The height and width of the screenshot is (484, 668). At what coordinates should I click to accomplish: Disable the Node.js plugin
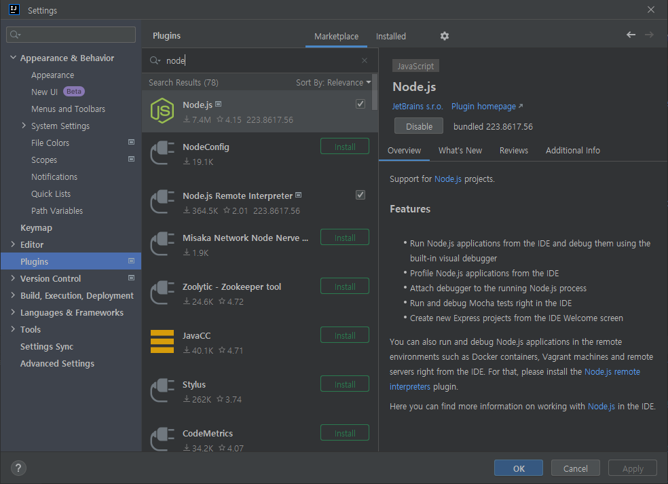click(419, 126)
